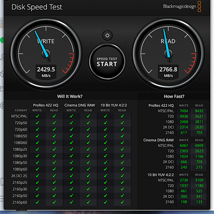
Task: Click ProRes 422 HQ write checkmark for 1080p60
Action: [x=37, y=169]
